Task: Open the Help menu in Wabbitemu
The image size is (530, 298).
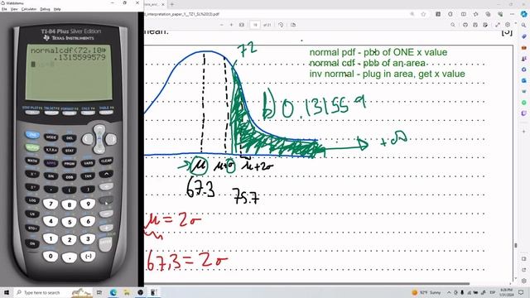Action: 57,9
